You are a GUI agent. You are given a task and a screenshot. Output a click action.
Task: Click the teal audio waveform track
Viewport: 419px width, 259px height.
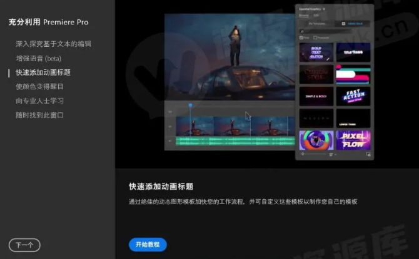235,141
